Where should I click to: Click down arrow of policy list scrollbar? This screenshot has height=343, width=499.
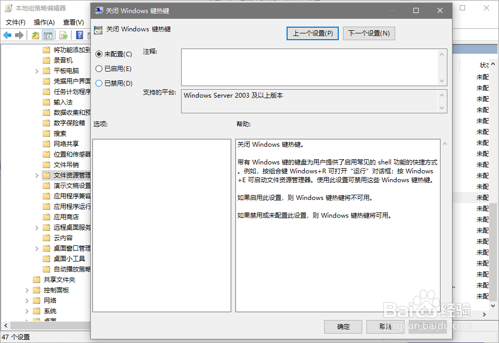pos(493,306)
